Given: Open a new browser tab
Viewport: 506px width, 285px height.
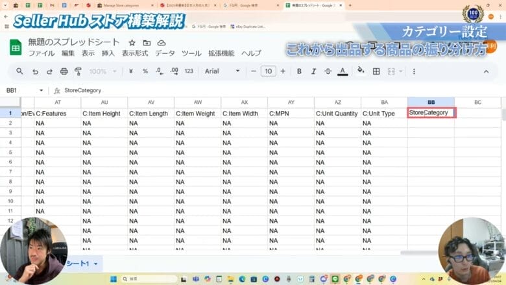Looking at the screenshot, I should point(350,5).
